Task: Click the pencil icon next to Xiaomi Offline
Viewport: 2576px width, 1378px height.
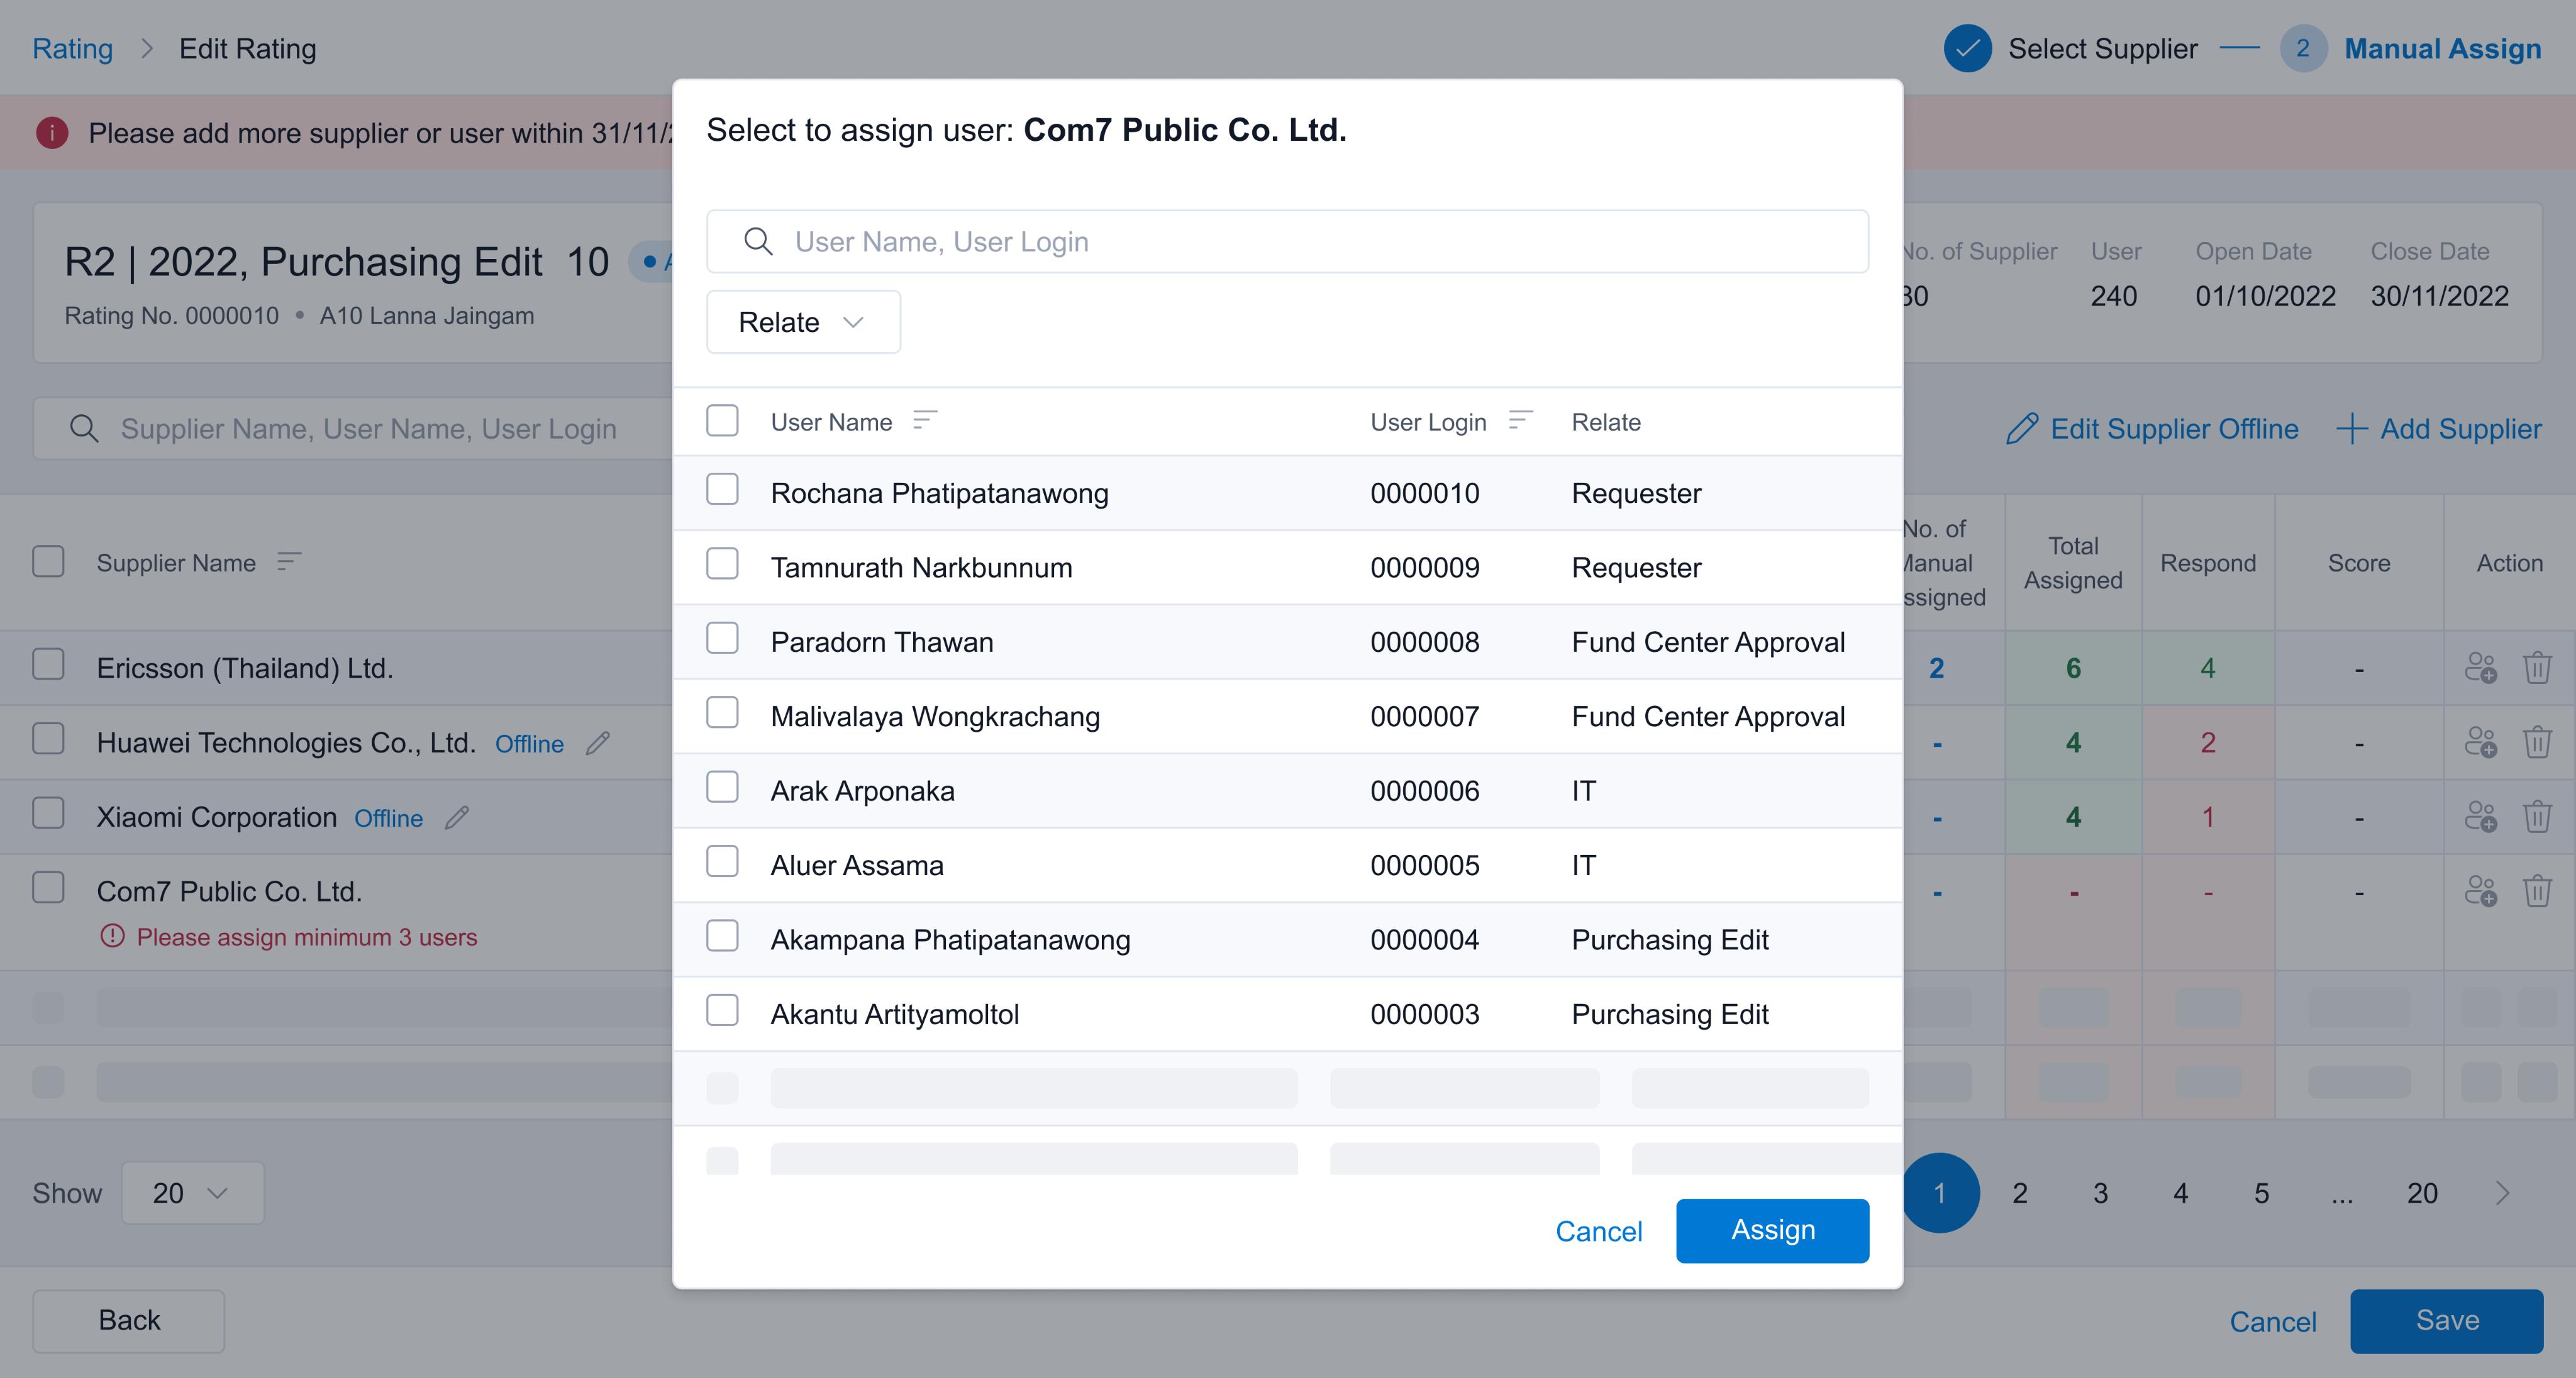Action: pos(457,817)
